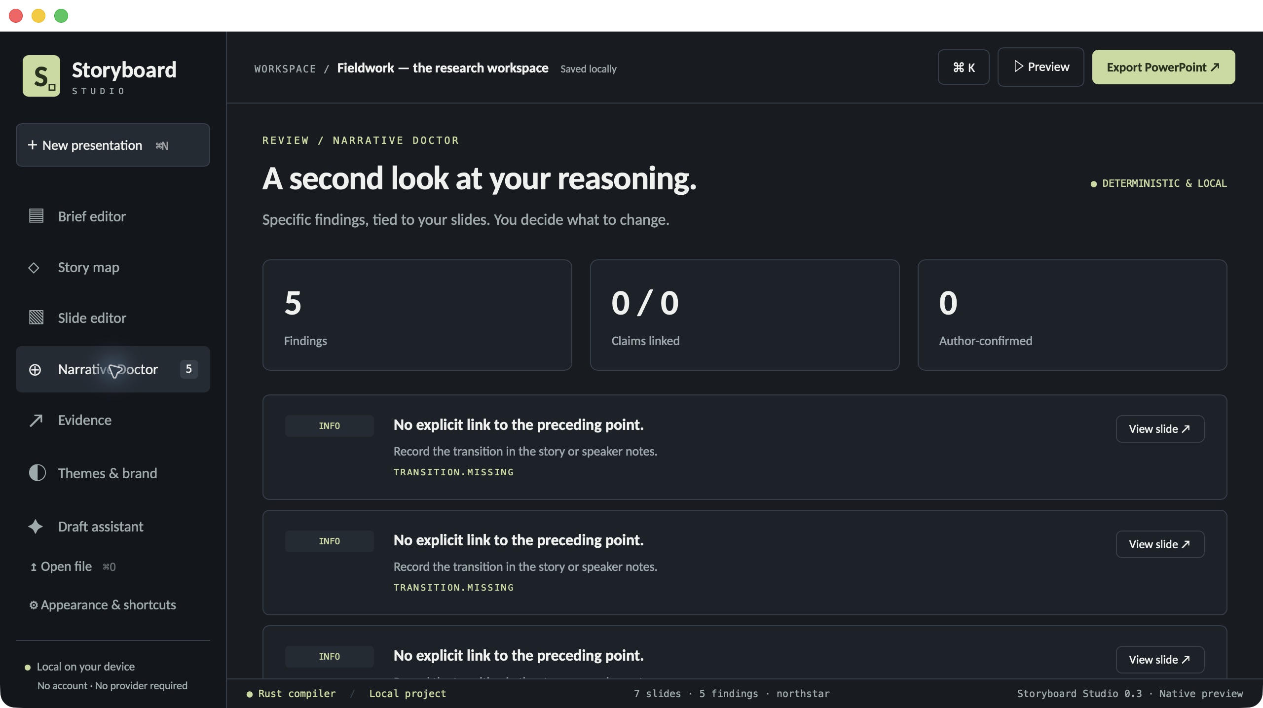Click Local project in the status bar
1263x708 pixels.
(408, 693)
